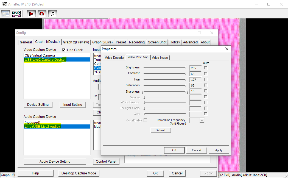Screen dimensions: 288x178
Task: Click the Sharpness value field 15
Action: pyautogui.click(x=195, y=91)
